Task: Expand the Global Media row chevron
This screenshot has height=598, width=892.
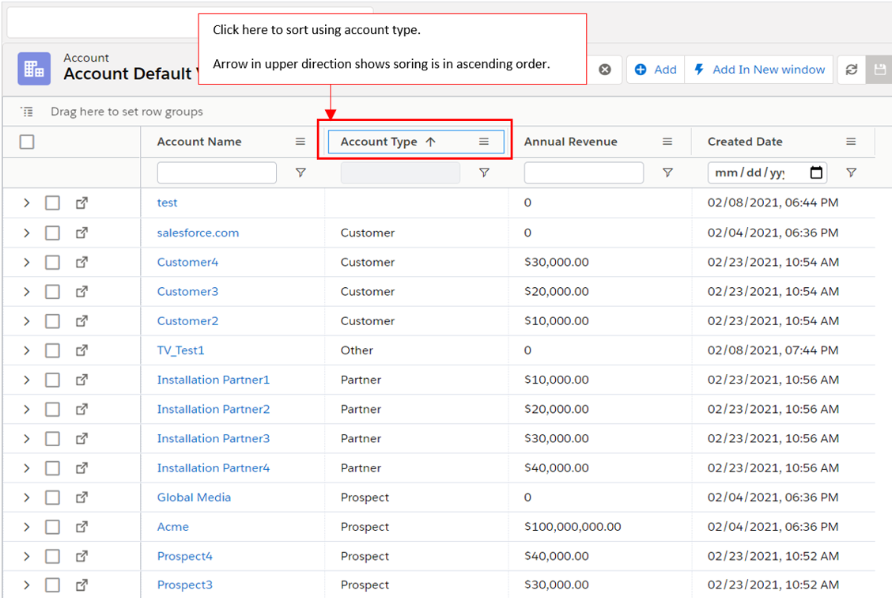Action: (26, 498)
